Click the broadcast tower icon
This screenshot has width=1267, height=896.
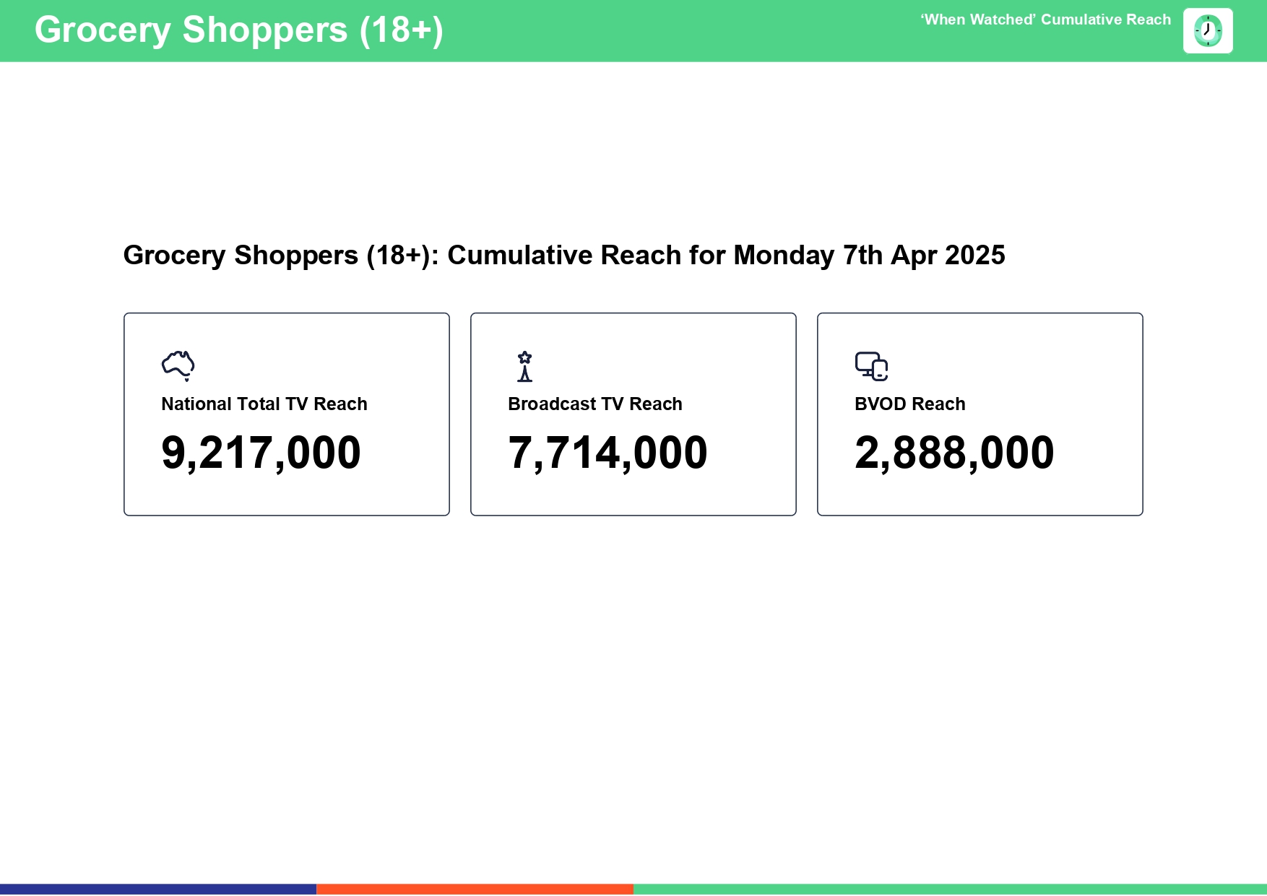point(524,366)
